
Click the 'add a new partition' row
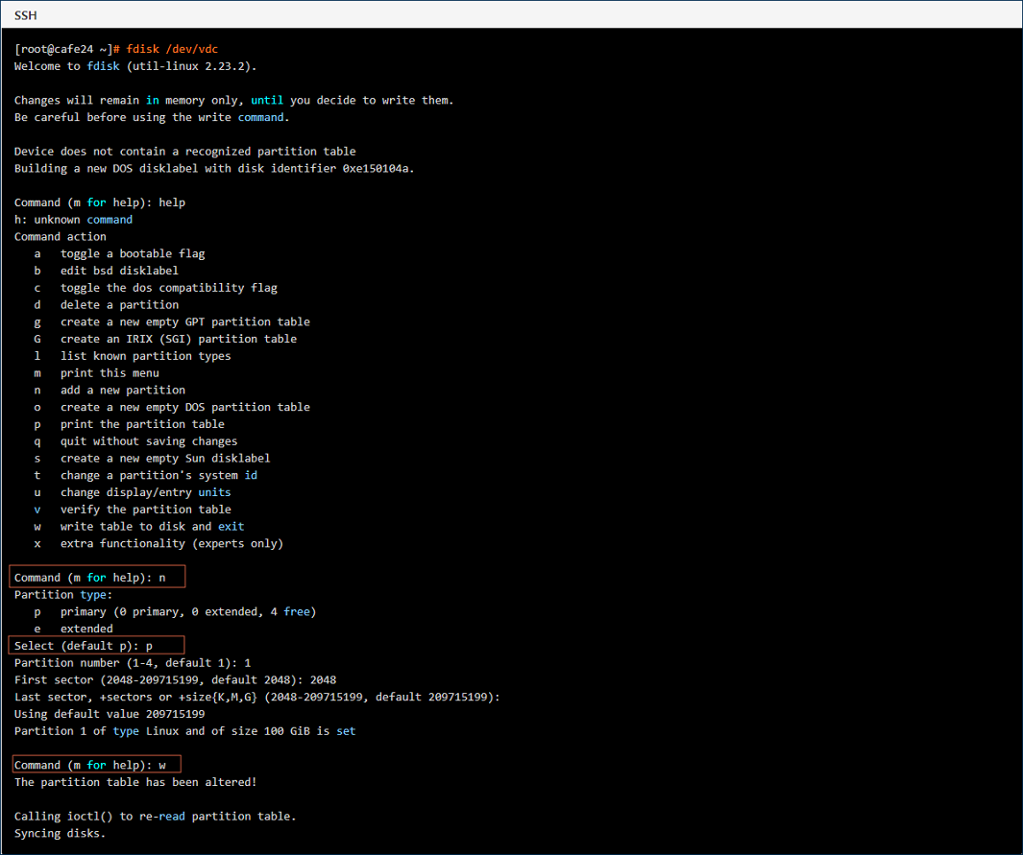110,390
